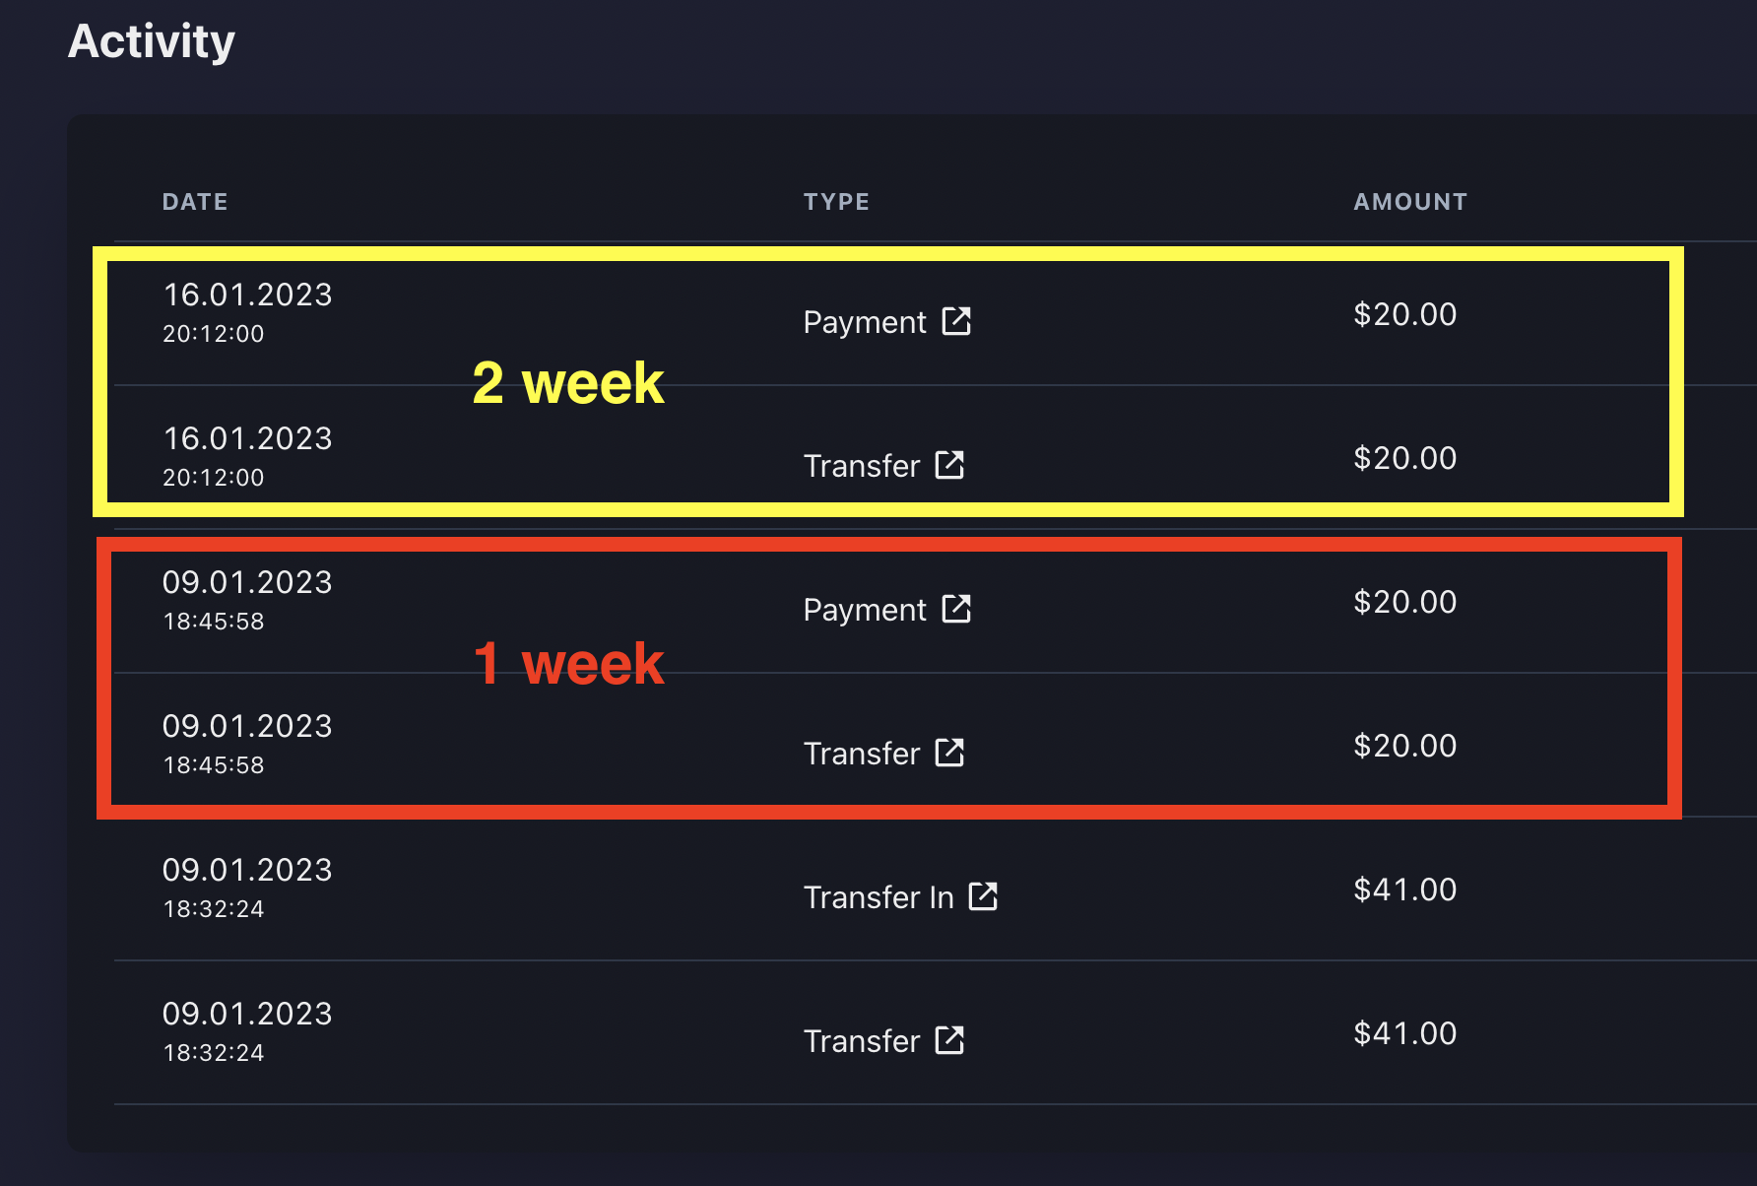The width and height of the screenshot is (1757, 1186).
Task: Click the Transfer link at 18:32:24
Action: (x=862, y=1041)
